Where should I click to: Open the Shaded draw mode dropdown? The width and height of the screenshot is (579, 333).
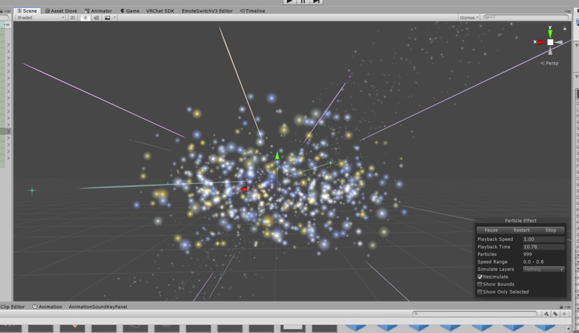point(41,17)
